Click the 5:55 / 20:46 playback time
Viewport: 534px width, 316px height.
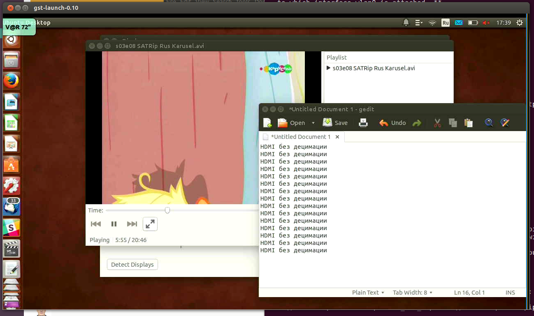[131, 240]
